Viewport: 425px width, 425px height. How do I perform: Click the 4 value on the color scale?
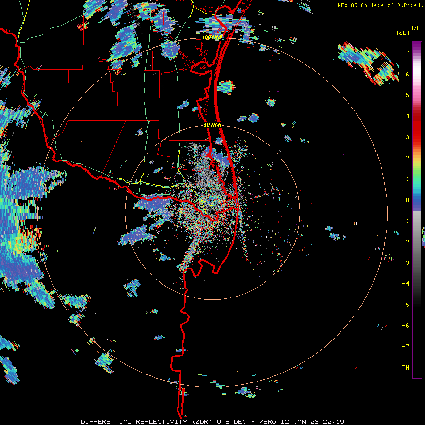(408, 116)
